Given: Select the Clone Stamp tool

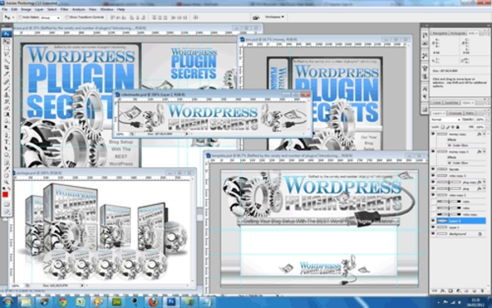Looking at the screenshot, I should pos(7,94).
